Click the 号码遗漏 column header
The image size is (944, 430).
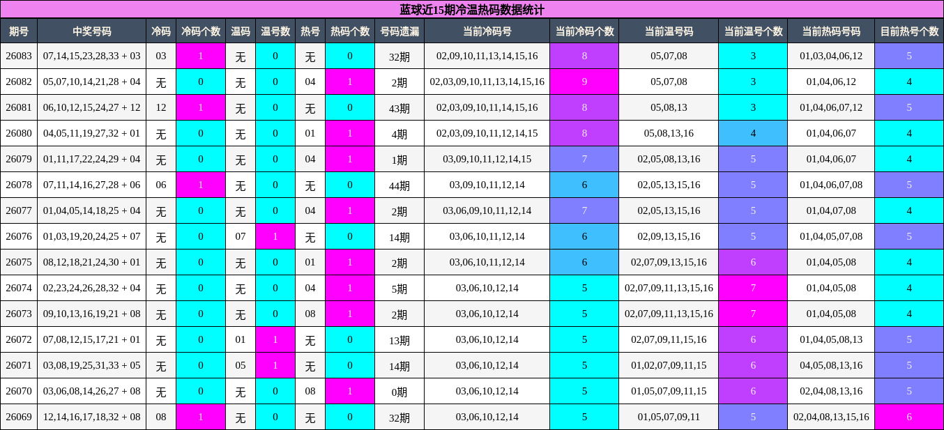(x=399, y=31)
